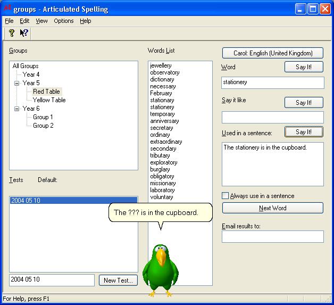Open the View menu
Viewport: 334px width, 305px height.
click(x=41, y=21)
